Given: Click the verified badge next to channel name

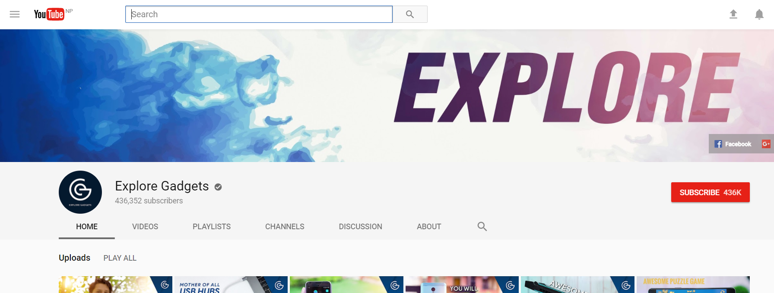Looking at the screenshot, I should point(218,187).
